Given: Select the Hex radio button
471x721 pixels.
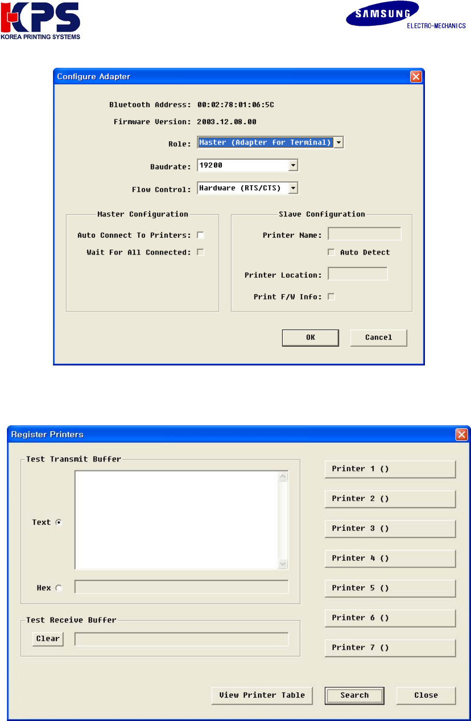Looking at the screenshot, I should 59,588.
